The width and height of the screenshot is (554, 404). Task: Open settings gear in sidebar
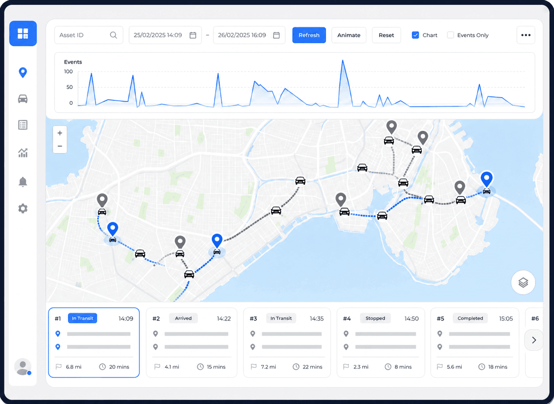coord(23,208)
